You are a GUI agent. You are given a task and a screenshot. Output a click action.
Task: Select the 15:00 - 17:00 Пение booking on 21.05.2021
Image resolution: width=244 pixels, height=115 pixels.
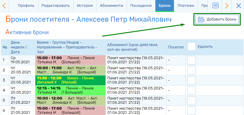70,111
